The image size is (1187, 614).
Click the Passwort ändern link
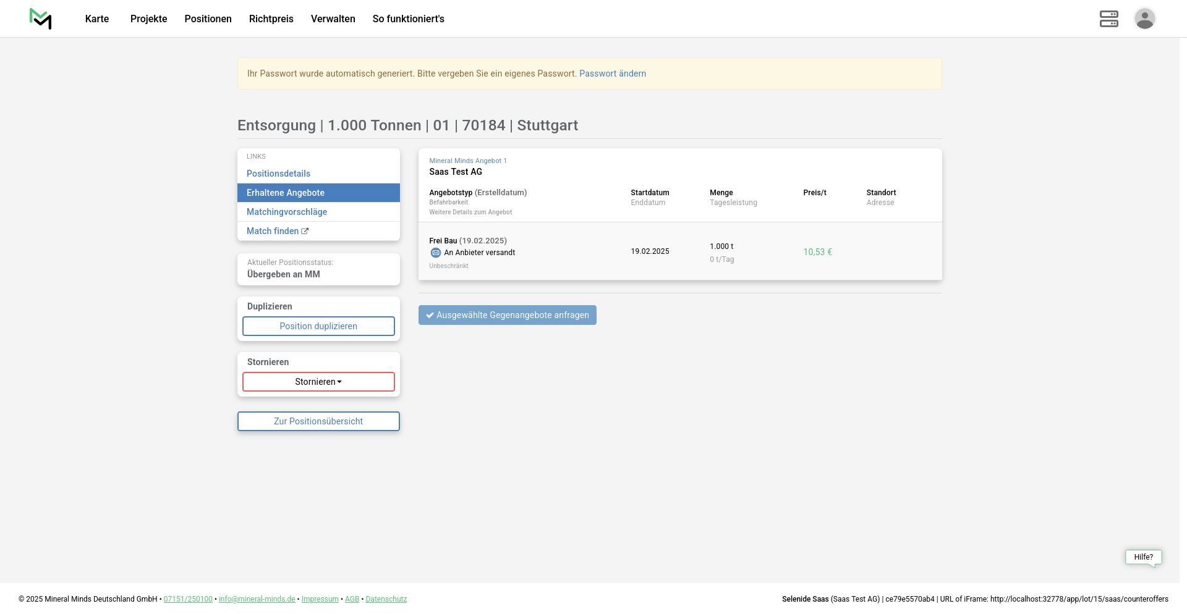click(612, 74)
